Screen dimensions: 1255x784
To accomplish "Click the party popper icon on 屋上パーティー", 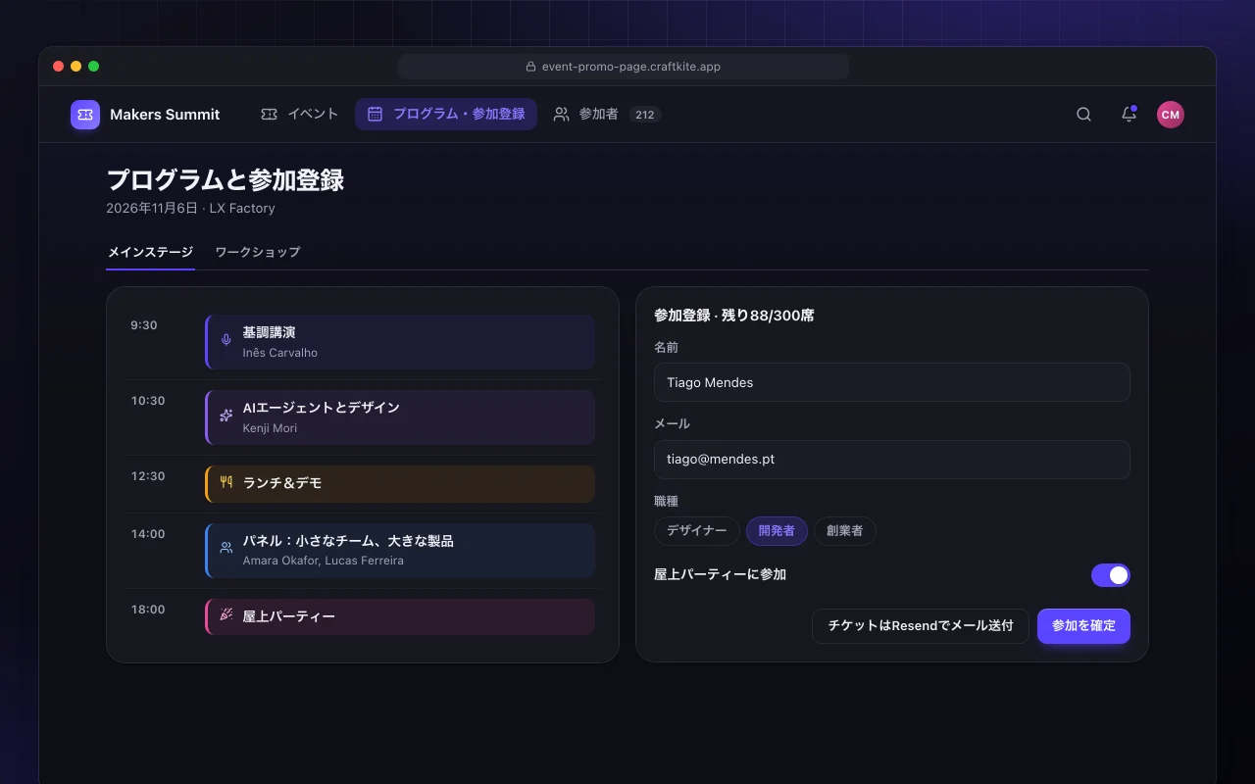I will (226, 615).
